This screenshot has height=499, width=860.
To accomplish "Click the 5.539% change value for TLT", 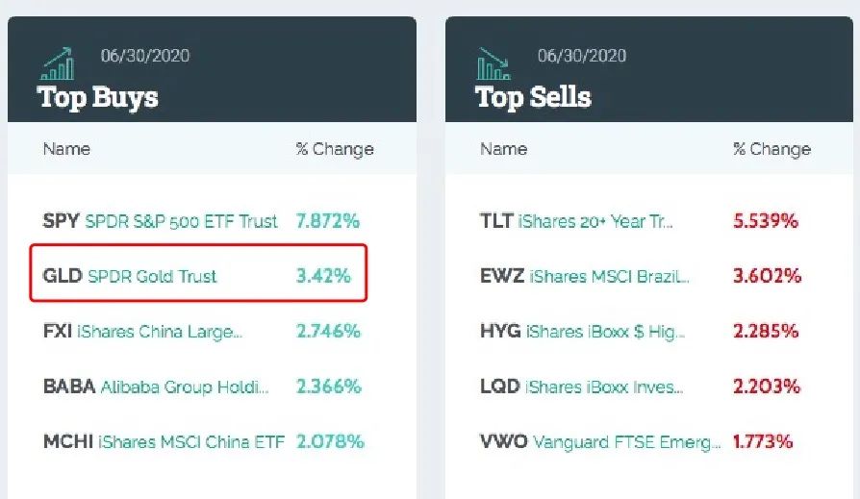I will [766, 221].
